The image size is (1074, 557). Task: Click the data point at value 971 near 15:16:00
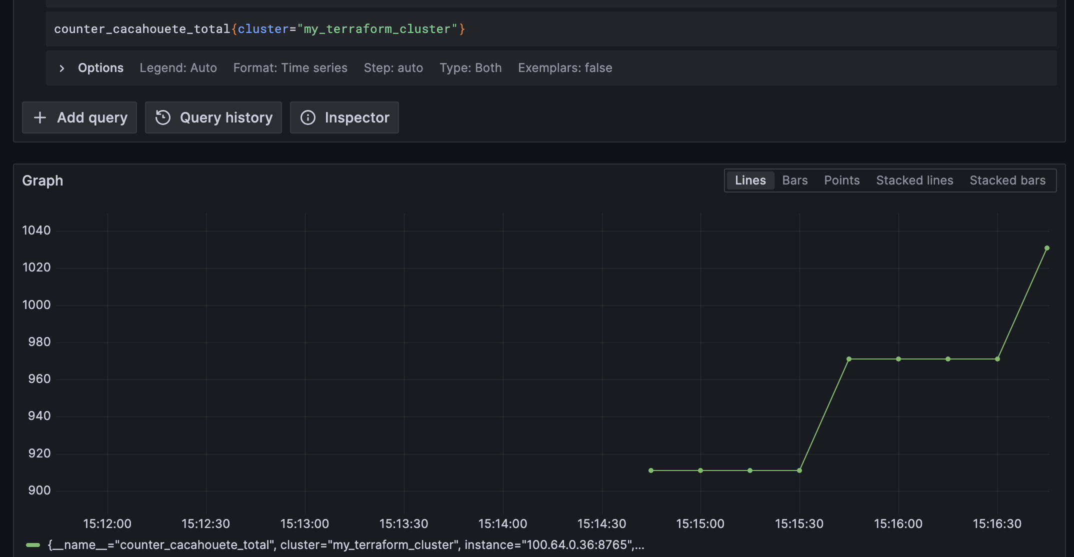pyautogui.click(x=898, y=359)
